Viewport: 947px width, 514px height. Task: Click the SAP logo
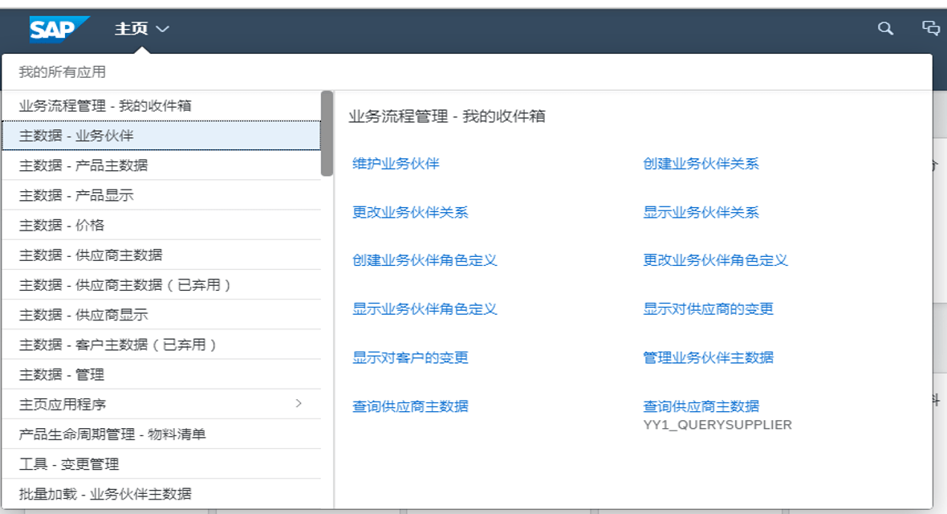59,29
